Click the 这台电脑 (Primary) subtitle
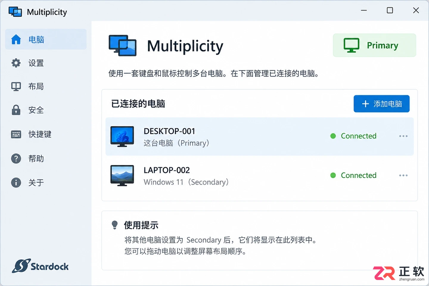The height and width of the screenshot is (286, 429). click(176, 143)
